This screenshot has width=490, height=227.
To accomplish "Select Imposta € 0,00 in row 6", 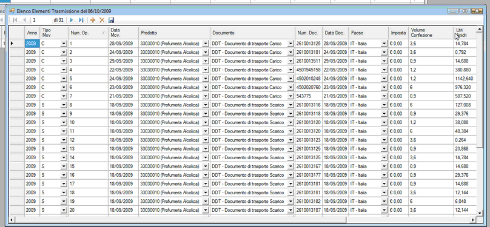I will point(398,87).
